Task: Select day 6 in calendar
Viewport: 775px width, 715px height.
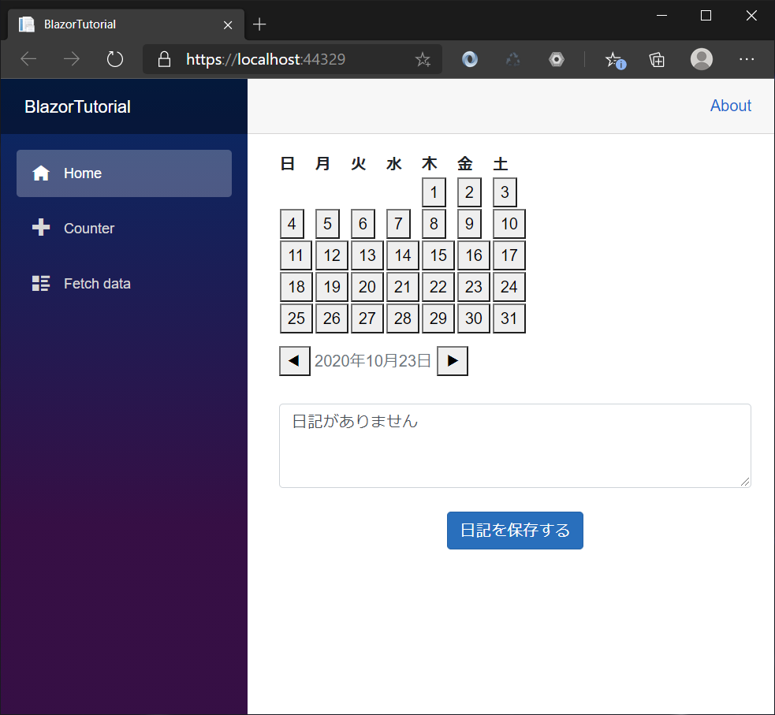Action: (x=363, y=224)
